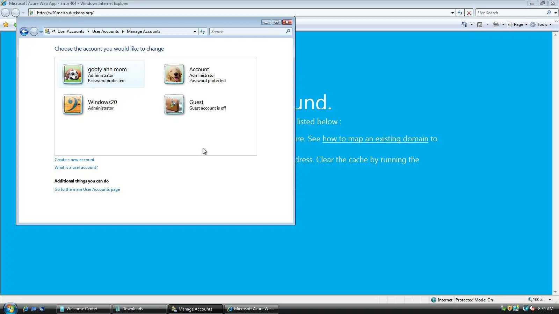
Task: Close the Manage Accounts window
Action: coord(287,22)
